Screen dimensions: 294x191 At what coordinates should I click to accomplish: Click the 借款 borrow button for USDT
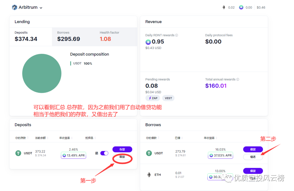point(253,149)
